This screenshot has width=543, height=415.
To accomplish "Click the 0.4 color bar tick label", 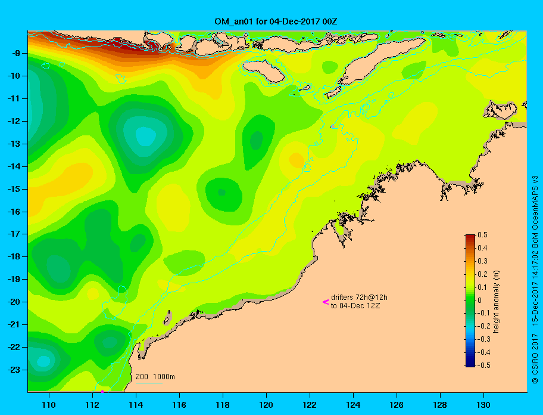I will click(x=482, y=248).
